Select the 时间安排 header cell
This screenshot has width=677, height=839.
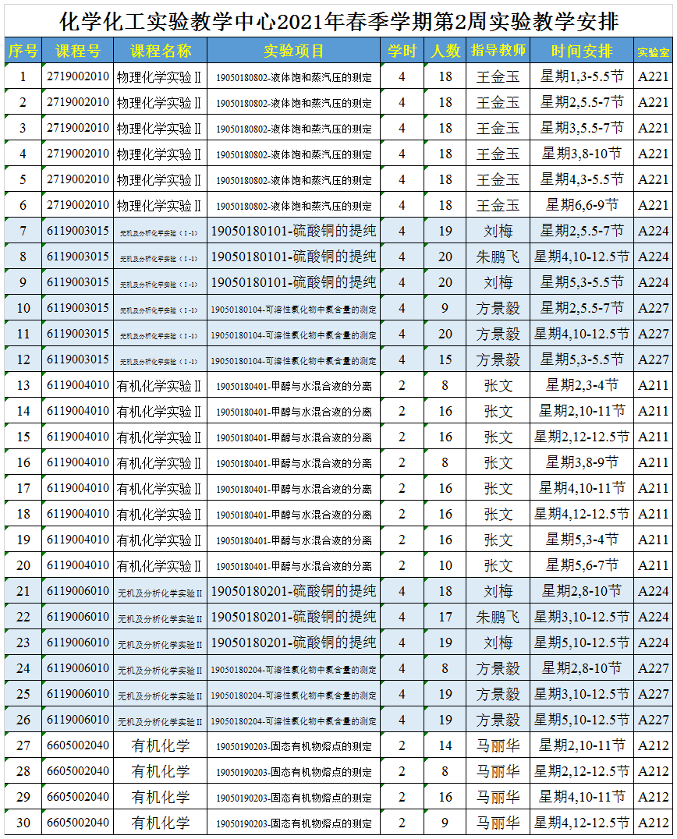(582, 51)
